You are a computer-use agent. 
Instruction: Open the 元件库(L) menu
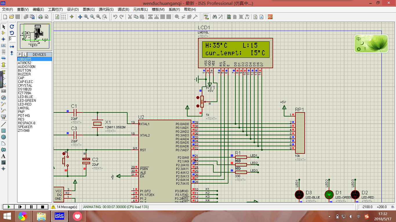140,10
